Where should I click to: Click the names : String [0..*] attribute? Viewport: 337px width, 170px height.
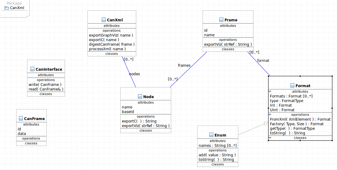[x=218, y=146]
